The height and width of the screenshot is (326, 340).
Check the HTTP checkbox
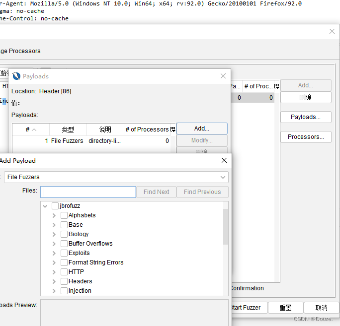(64, 272)
